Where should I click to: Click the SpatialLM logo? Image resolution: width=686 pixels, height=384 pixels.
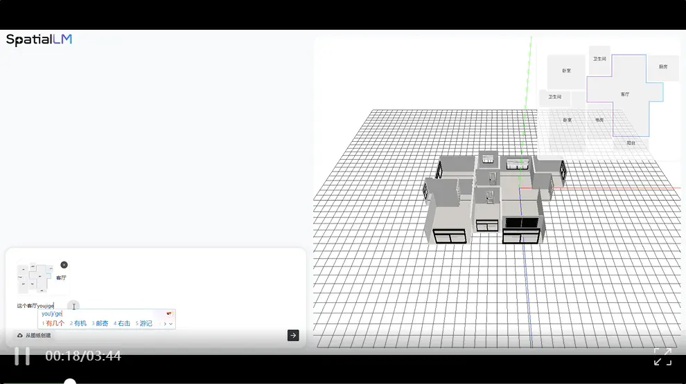point(39,39)
